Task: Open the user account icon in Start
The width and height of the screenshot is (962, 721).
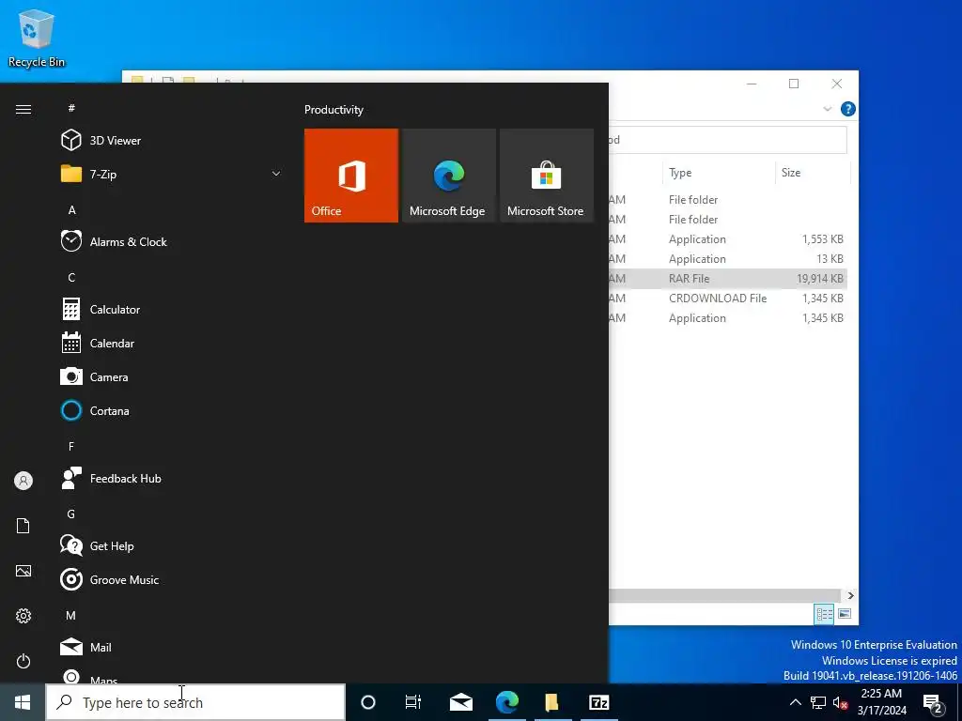Action: coord(23,481)
